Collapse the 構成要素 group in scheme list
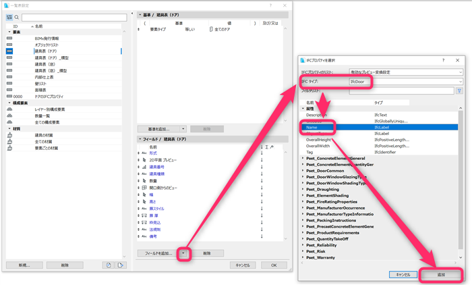Image resolution: width=472 pixels, height=285 pixels. click(x=9, y=103)
